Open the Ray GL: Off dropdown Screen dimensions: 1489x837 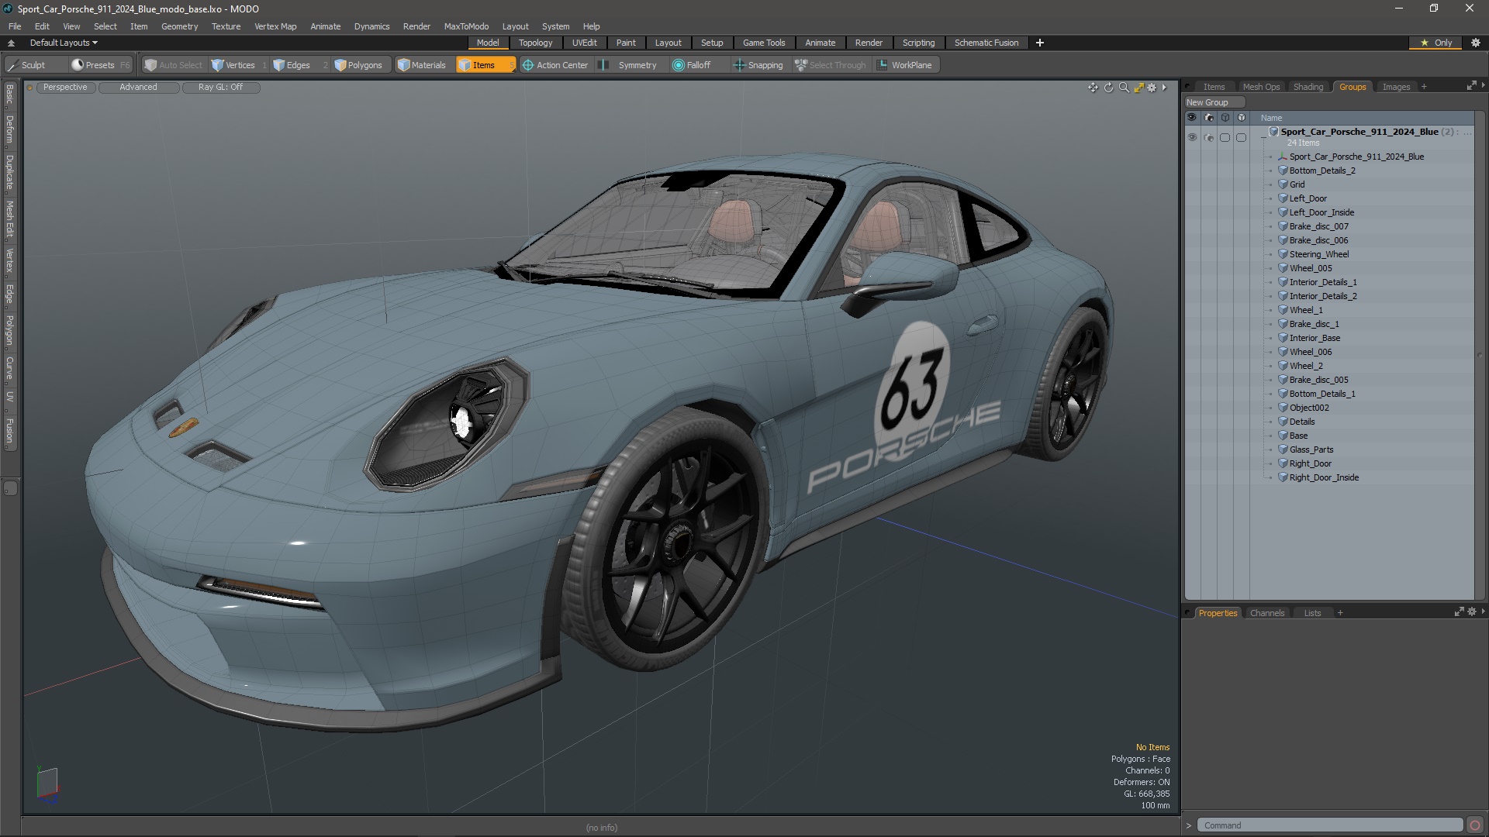220,88
